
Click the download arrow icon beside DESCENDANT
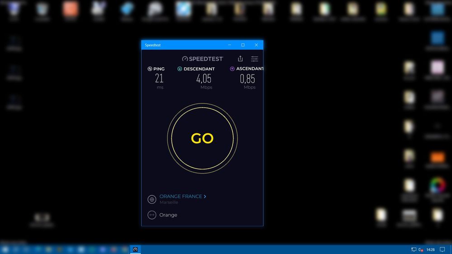click(x=180, y=69)
